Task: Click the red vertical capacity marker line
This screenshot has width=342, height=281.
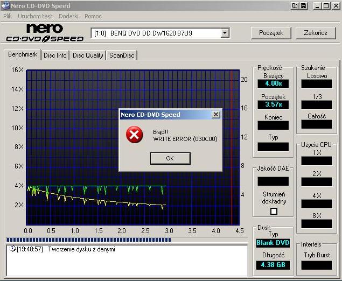Action: point(232,147)
